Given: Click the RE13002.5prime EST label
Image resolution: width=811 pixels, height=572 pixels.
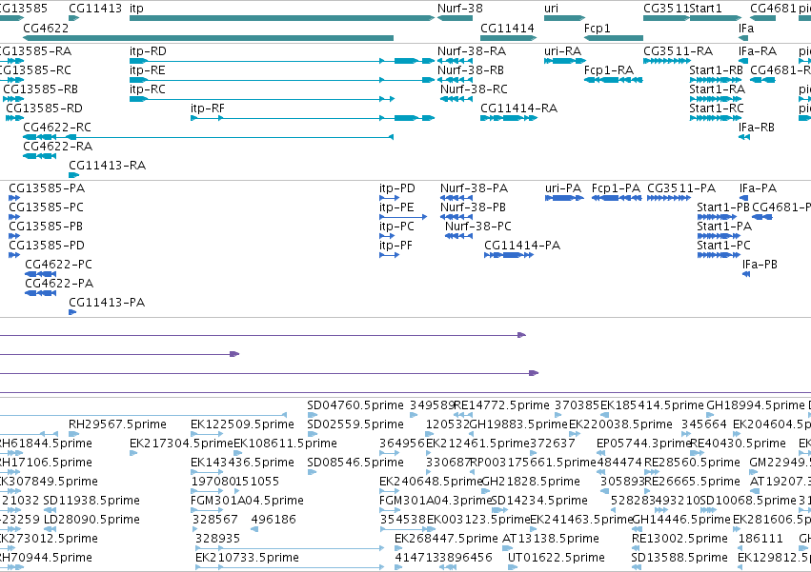Looking at the screenshot, I should coord(679,539).
